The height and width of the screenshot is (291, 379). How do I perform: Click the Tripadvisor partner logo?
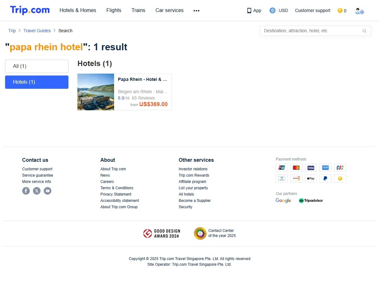point(311,201)
